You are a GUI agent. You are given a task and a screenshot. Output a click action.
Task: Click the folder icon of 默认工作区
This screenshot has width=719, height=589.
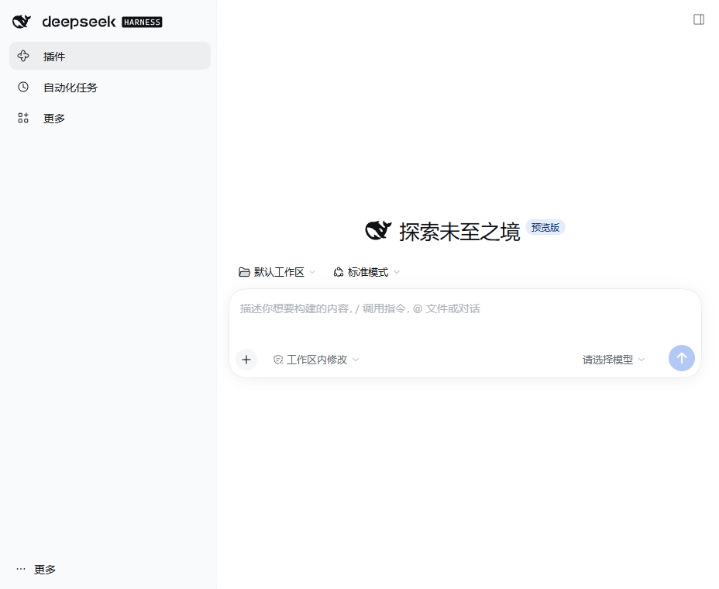244,272
